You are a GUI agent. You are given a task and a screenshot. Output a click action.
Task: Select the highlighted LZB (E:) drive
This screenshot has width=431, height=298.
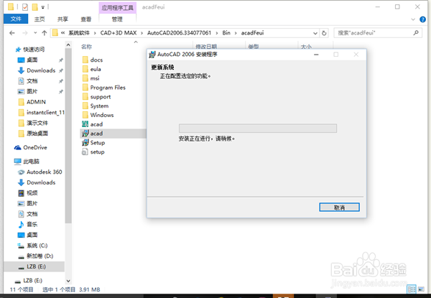coord(34,266)
